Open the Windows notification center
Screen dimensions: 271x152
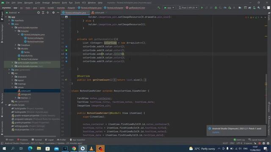265,149
